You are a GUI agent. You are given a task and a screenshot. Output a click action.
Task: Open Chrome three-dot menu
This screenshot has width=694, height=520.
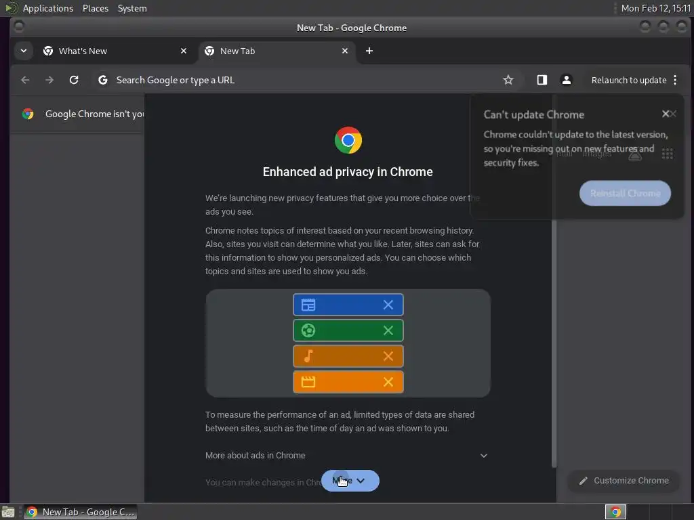pos(675,80)
